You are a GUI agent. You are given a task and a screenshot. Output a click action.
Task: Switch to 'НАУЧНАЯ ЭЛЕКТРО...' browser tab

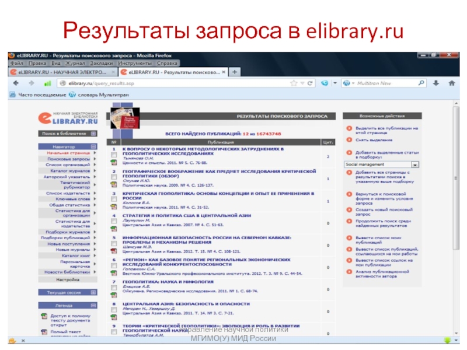(62, 72)
